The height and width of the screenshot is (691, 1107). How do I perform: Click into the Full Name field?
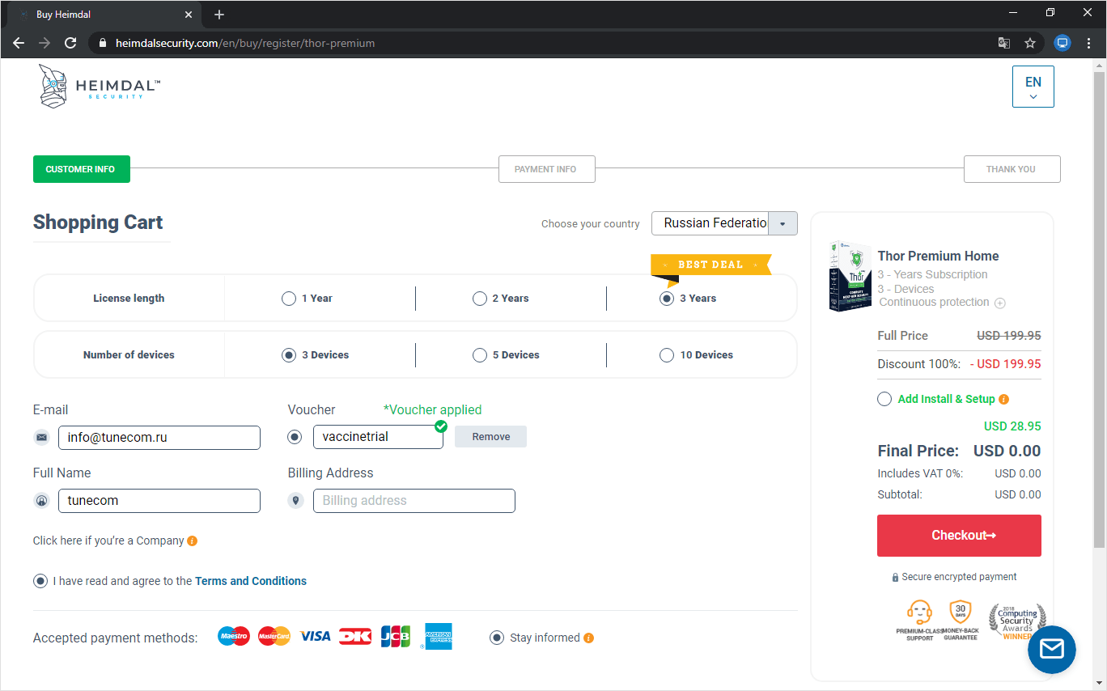click(x=159, y=501)
